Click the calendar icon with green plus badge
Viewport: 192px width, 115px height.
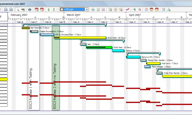pyautogui.click(x=36, y=9)
